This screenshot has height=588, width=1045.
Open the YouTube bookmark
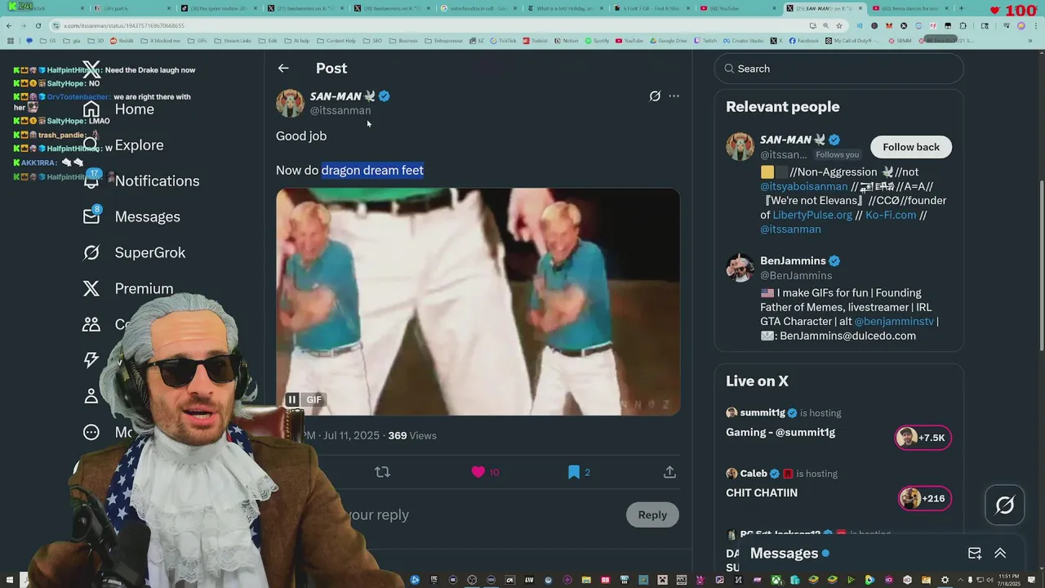click(x=629, y=41)
